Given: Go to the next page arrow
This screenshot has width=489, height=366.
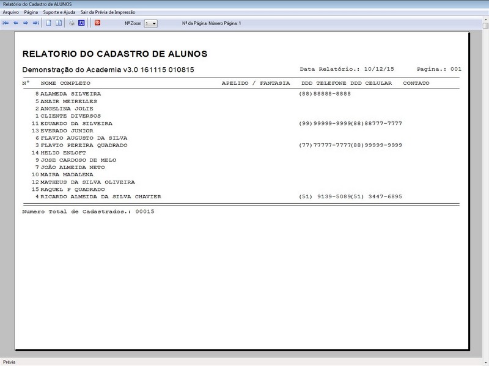Looking at the screenshot, I should click(26, 23).
